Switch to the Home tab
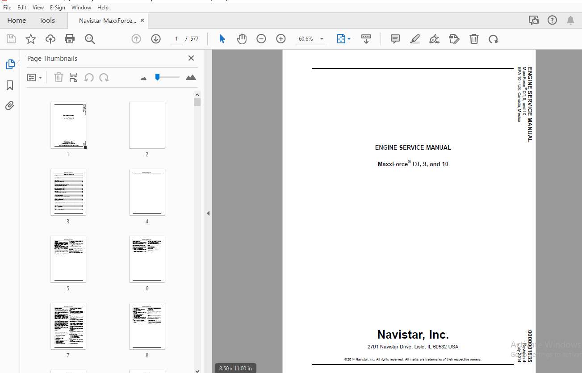 point(17,21)
